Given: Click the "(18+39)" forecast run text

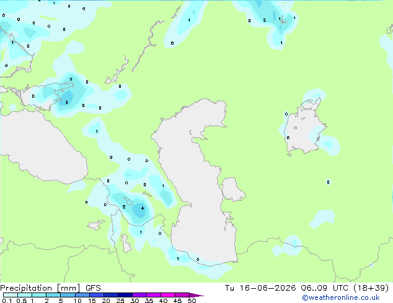Looking at the screenshot, I should (371, 288).
